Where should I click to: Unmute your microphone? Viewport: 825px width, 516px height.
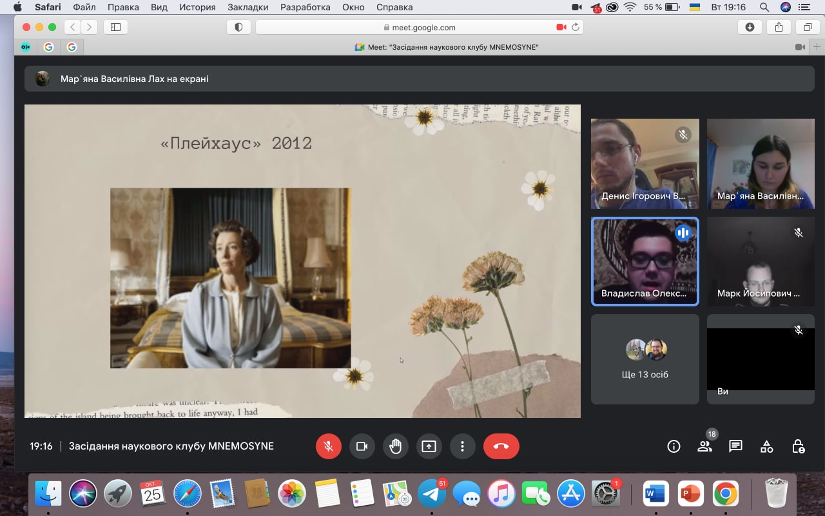[x=328, y=446]
